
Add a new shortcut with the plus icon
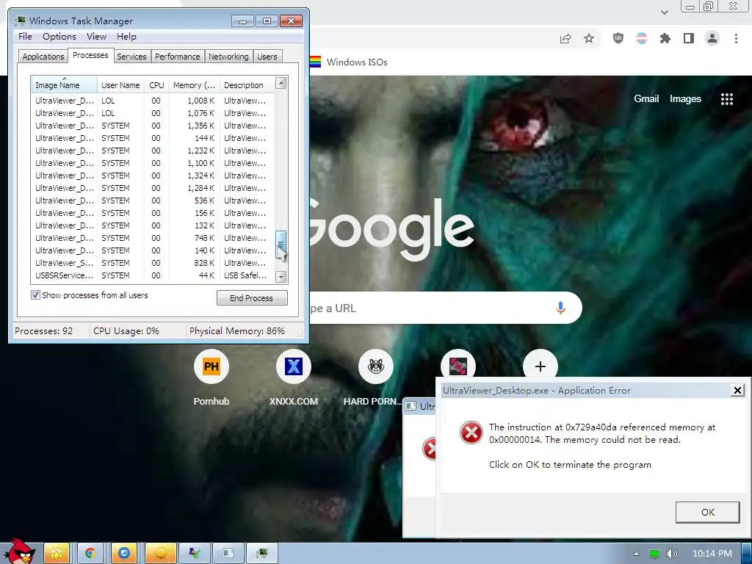click(540, 366)
